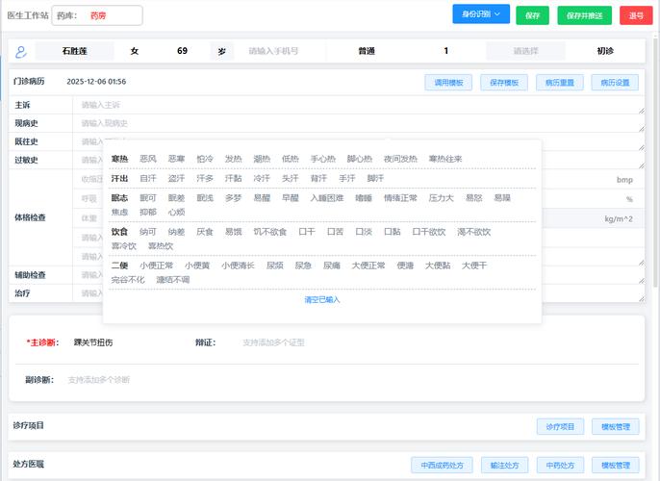Select symptom tag 口干欲饮
Image resolution: width=660 pixels, height=481 pixels.
pos(429,232)
